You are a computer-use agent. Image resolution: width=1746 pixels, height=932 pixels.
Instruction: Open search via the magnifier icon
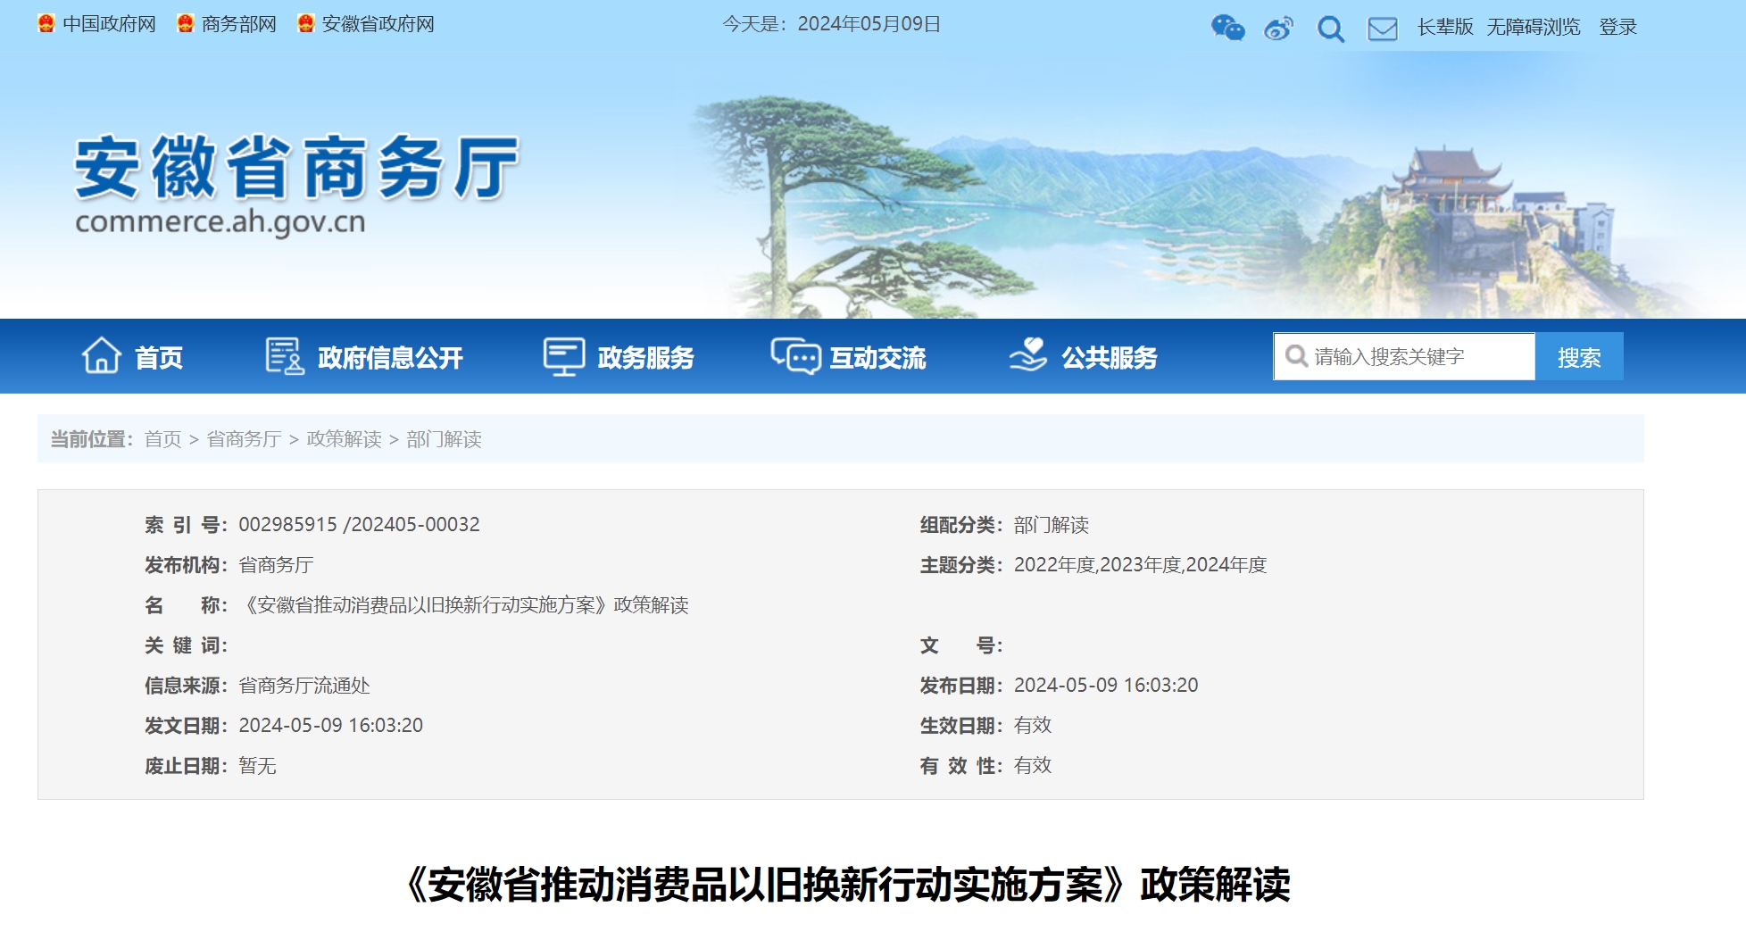coord(1330,29)
